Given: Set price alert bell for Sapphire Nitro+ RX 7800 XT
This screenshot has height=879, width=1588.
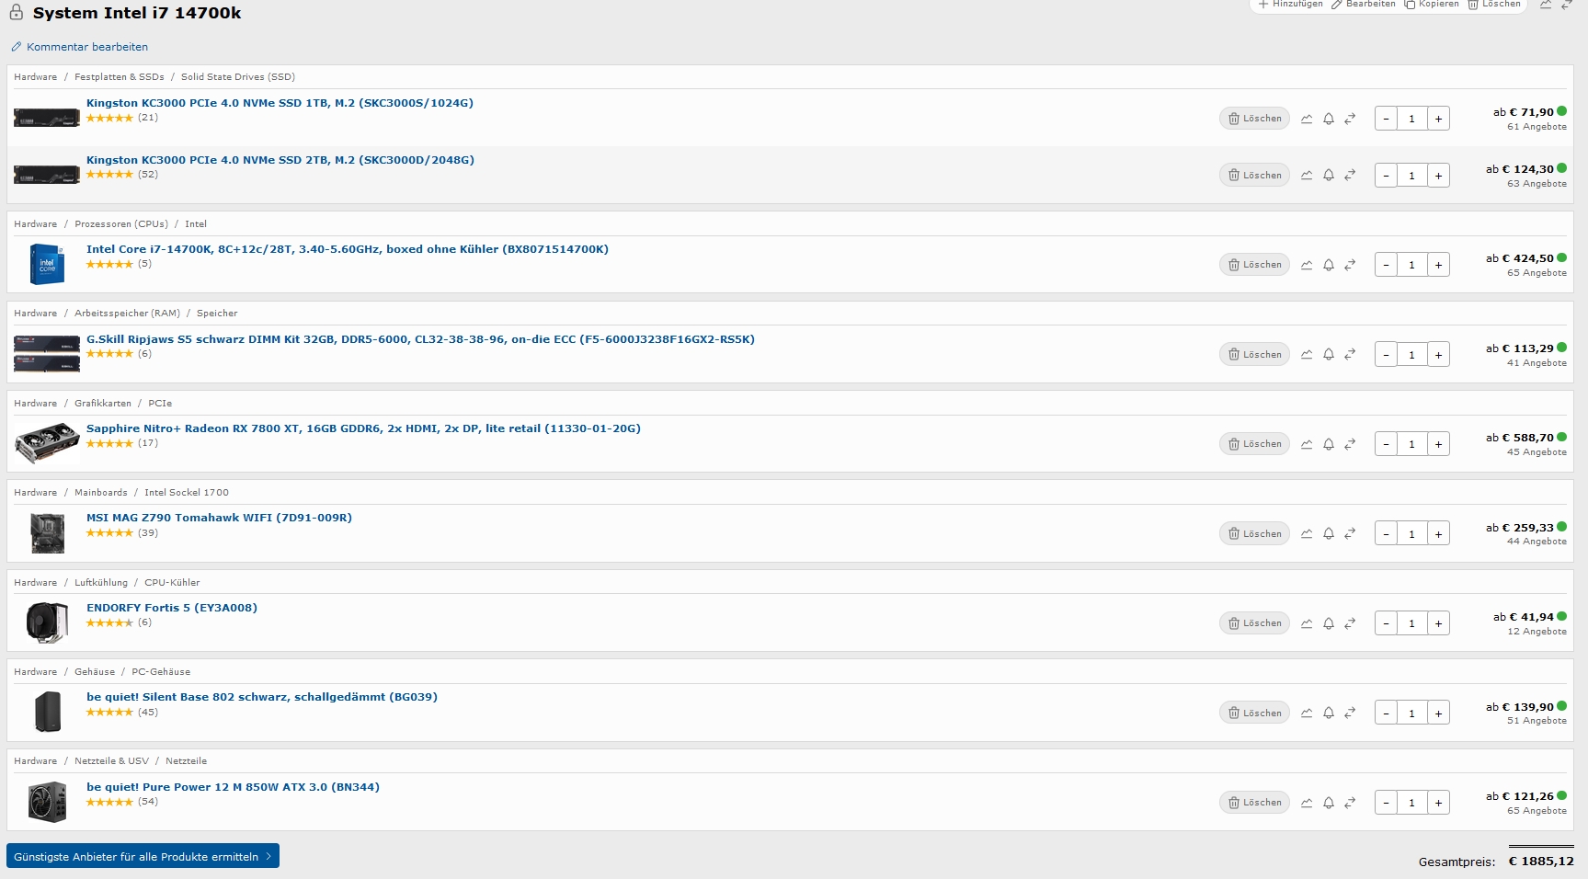Looking at the screenshot, I should tap(1329, 444).
